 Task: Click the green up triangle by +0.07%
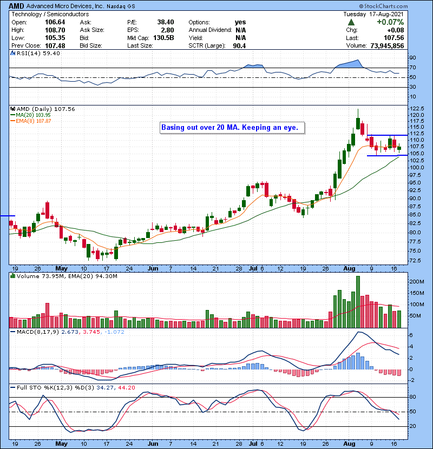351,22
